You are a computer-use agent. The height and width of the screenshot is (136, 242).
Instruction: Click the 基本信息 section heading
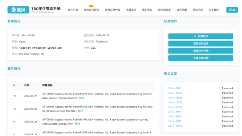[x=14, y=21]
